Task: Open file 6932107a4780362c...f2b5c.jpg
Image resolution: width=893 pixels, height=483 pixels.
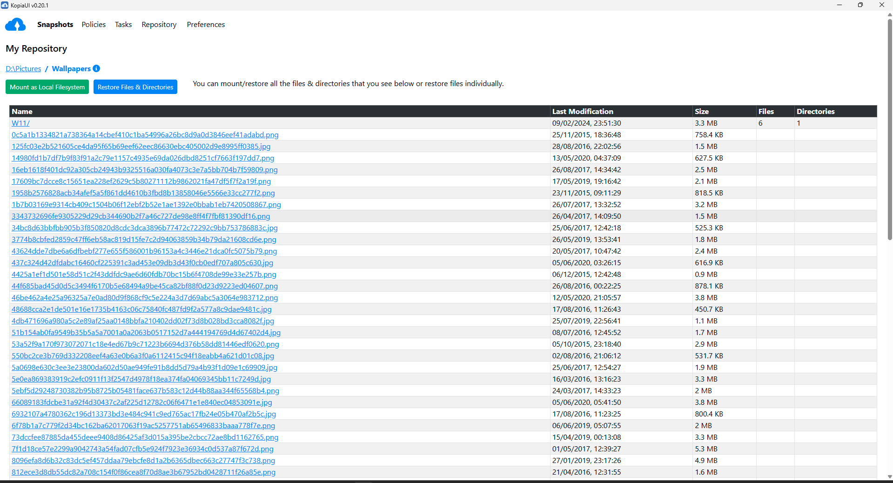Action: point(144,414)
